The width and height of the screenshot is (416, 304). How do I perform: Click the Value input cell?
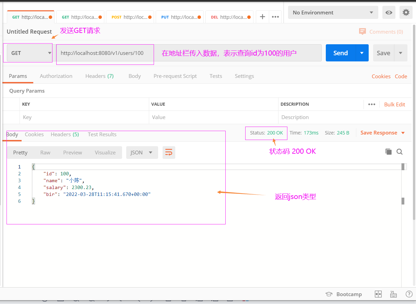coord(214,117)
